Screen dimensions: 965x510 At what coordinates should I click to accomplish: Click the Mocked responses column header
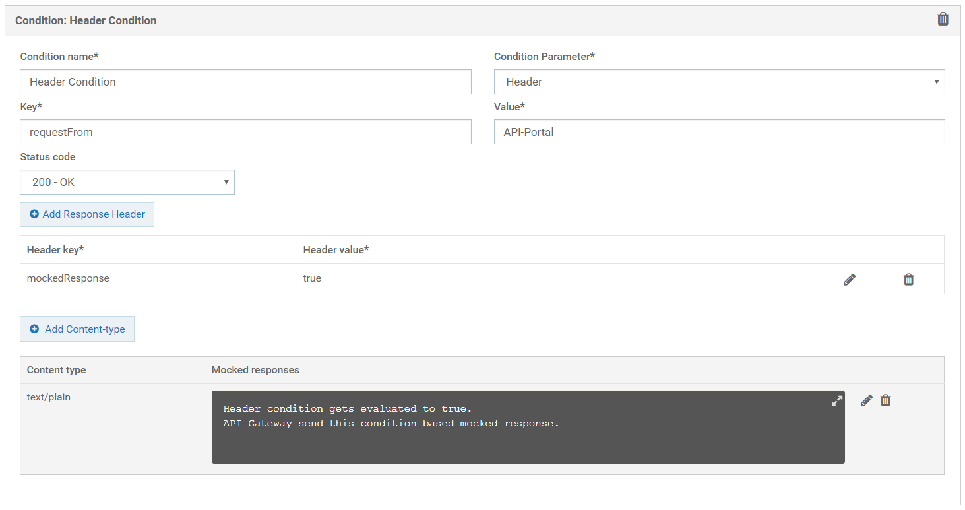(255, 370)
